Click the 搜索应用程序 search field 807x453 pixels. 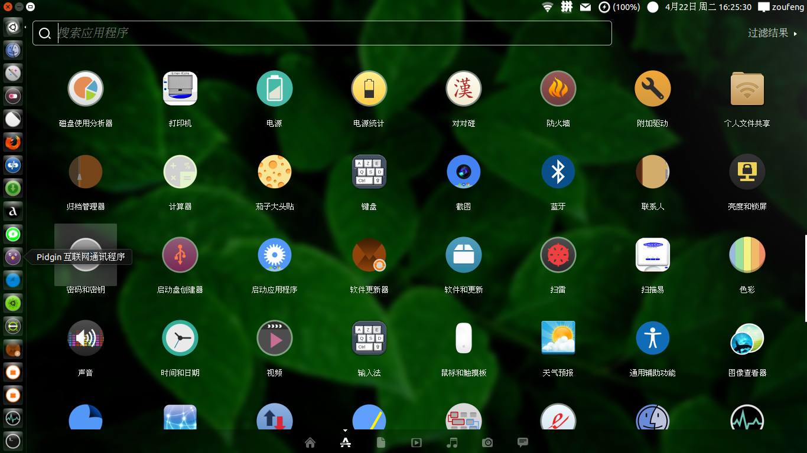click(x=322, y=33)
